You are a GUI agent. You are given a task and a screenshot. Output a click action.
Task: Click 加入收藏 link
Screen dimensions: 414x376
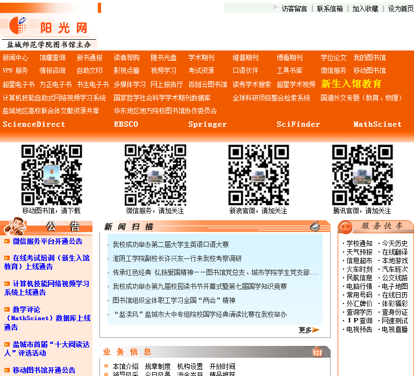[x=365, y=9]
